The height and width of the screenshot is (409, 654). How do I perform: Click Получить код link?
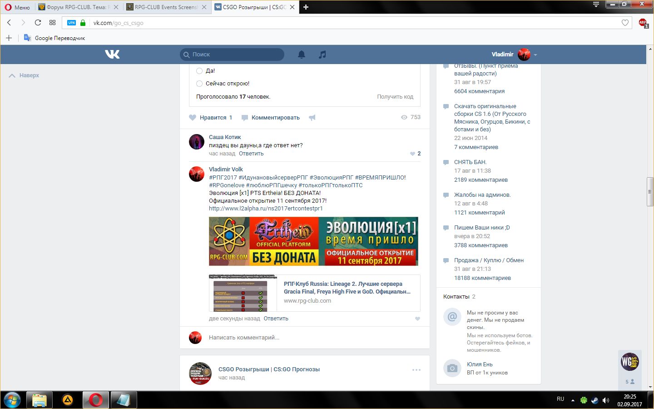[395, 96]
